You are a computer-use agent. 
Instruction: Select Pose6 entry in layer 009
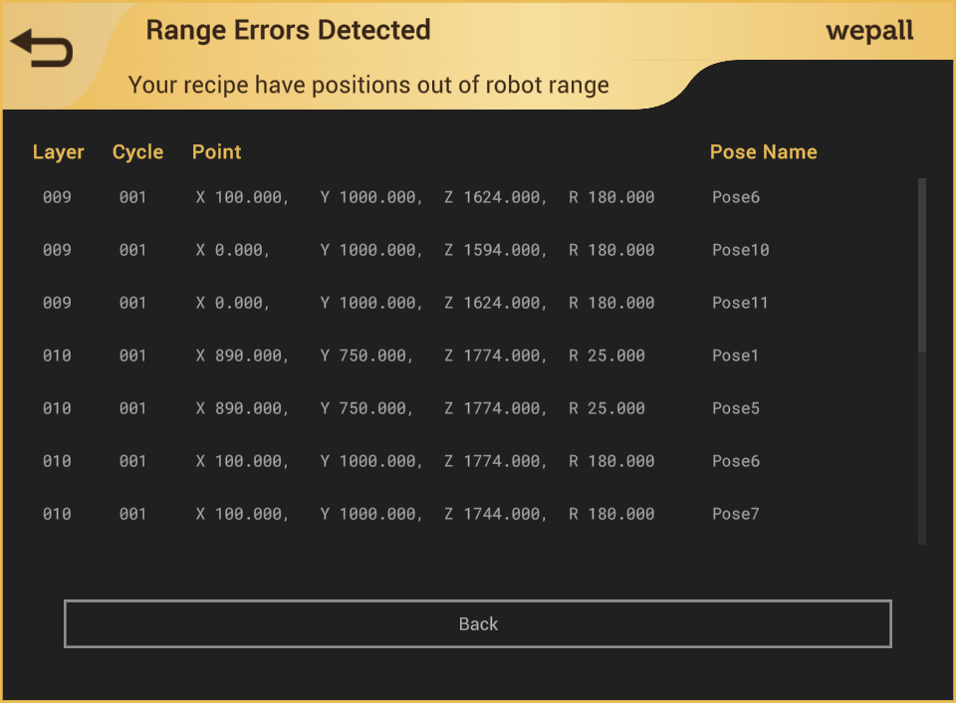[735, 197]
